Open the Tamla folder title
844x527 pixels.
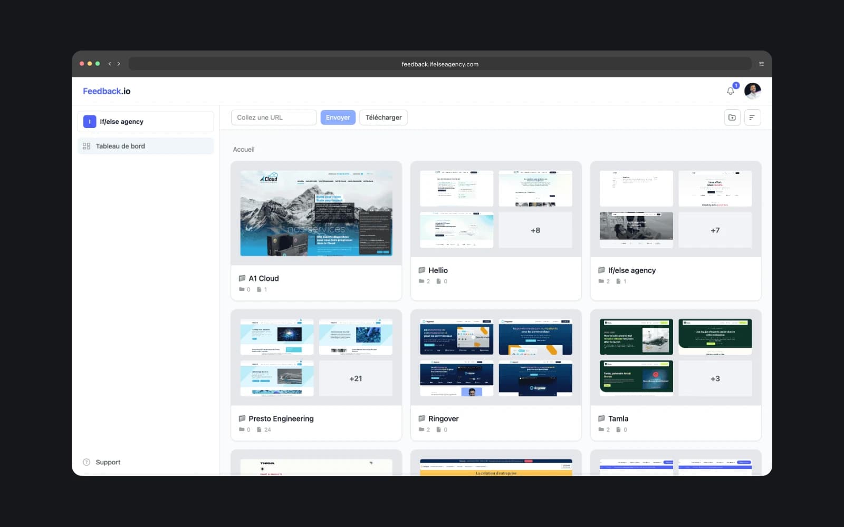click(x=618, y=418)
